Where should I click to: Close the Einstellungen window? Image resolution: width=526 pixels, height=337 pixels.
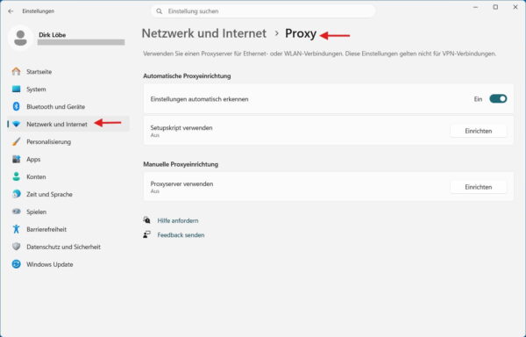pyautogui.click(x=515, y=7)
